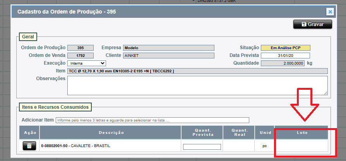Delete the CAVALETE - BRASTIL item with trash icon
The height and width of the screenshot is (161, 346).
(x=29, y=146)
